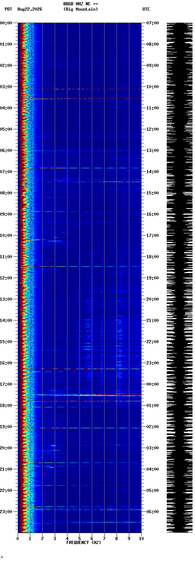Click the black seismogram waveform strip
195x561 pixels.
pyautogui.click(x=180, y=278)
